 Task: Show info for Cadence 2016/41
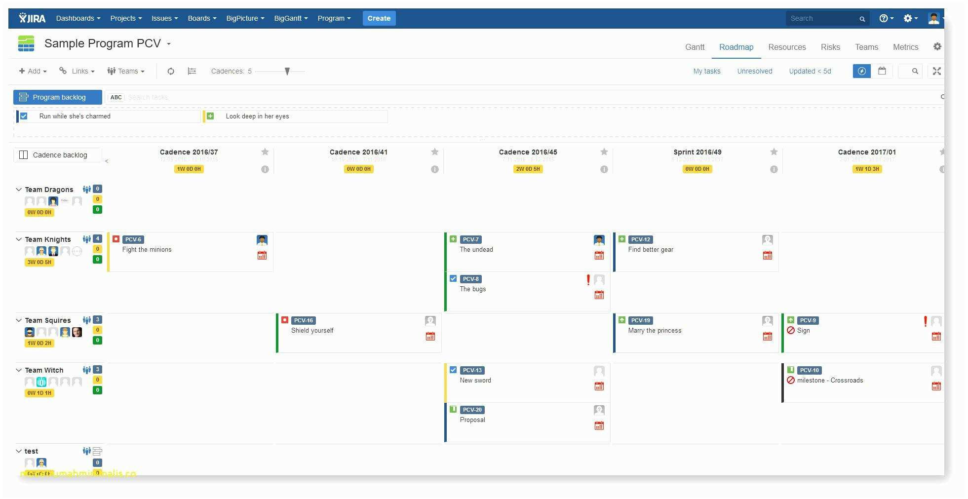[x=434, y=169]
